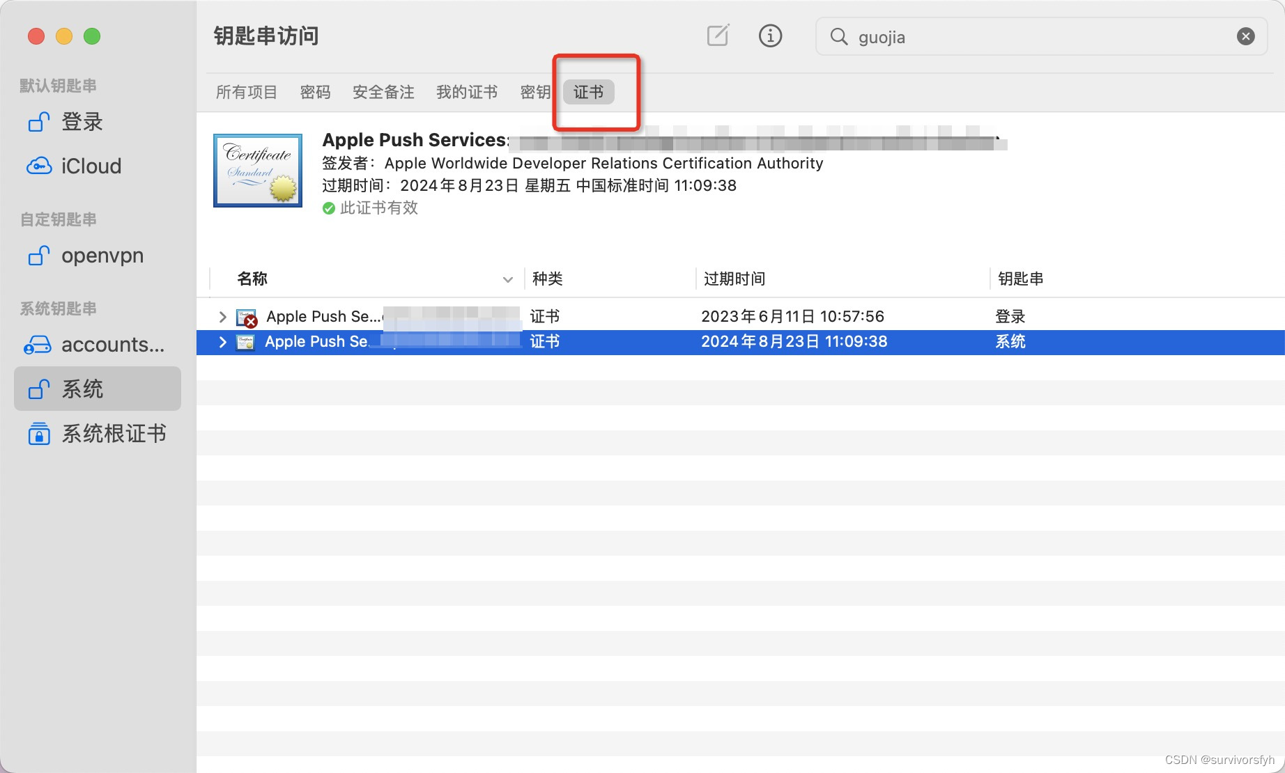The width and height of the screenshot is (1285, 773).
Task: Open the info button in toolbar
Action: [770, 36]
